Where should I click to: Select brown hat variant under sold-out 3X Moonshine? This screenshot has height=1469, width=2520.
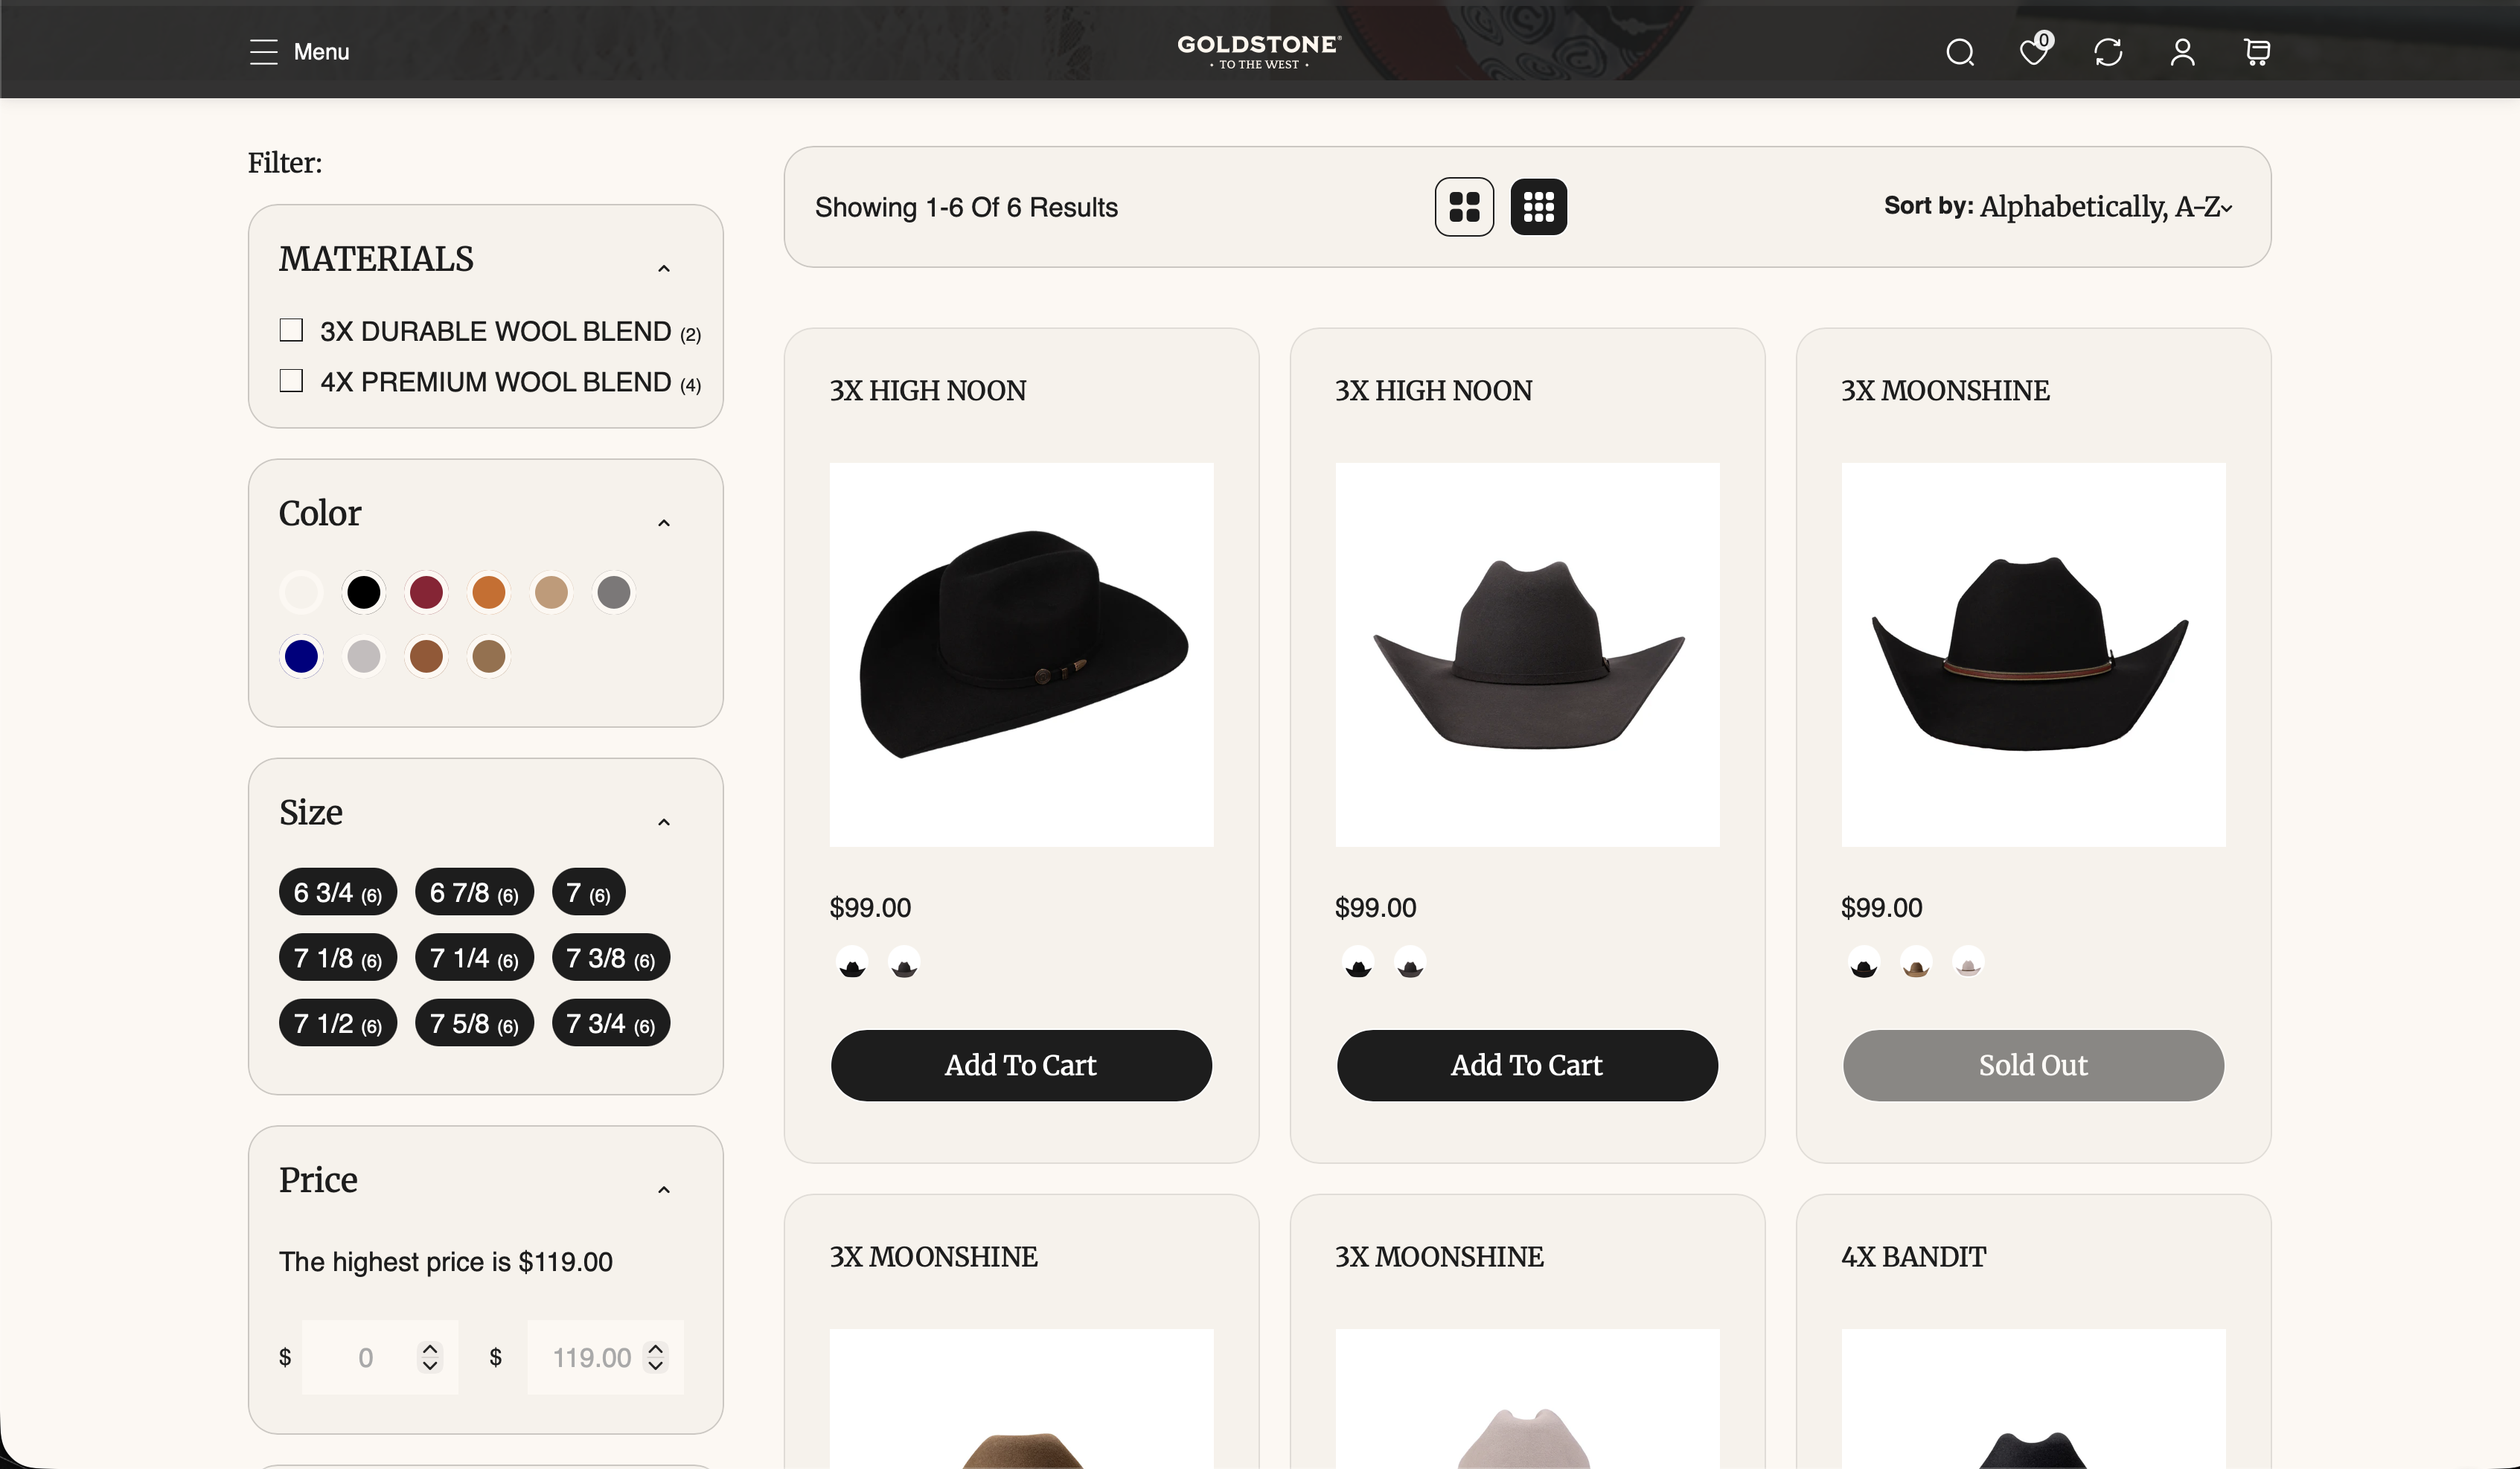tap(1916, 963)
